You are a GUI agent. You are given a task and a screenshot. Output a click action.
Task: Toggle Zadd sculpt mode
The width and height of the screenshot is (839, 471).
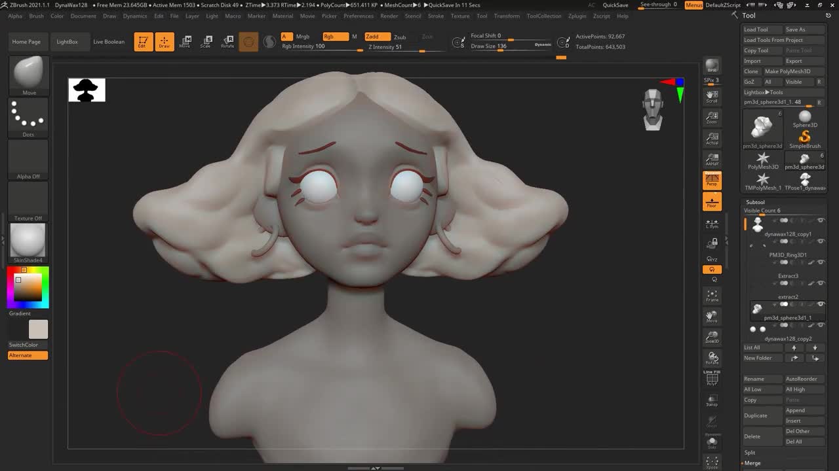coord(378,37)
